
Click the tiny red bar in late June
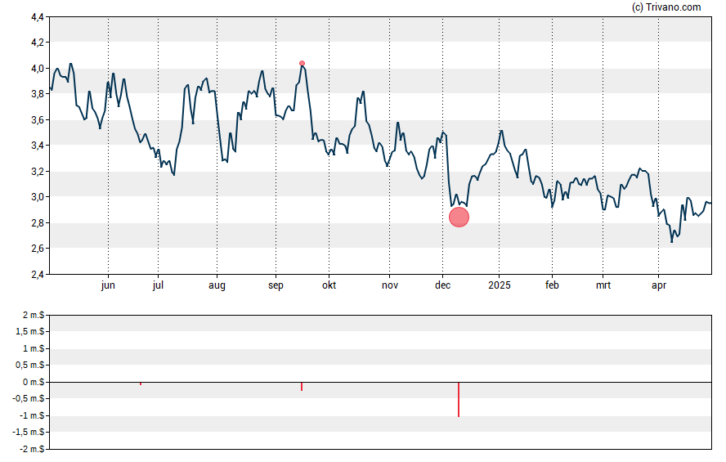(x=141, y=384)
